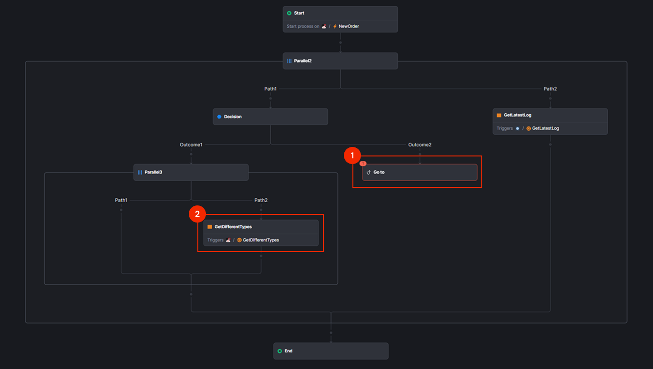Select the Outcome1 label under Decision

tap(191, 145)
